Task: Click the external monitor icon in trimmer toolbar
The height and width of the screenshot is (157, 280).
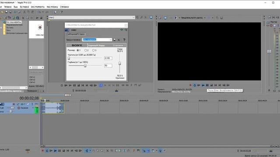Action: (151, 17)
